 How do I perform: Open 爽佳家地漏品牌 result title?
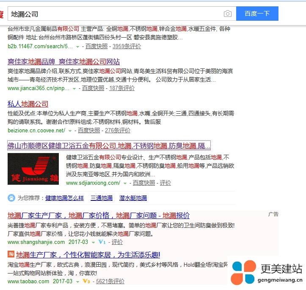pos(63,62)
